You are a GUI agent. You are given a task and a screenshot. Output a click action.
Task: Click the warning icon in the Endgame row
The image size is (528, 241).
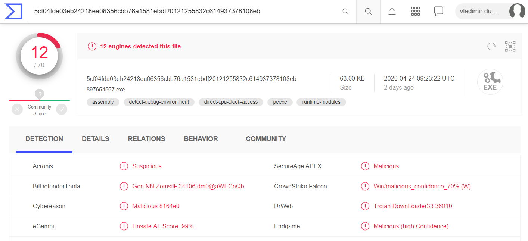point(365,226)
